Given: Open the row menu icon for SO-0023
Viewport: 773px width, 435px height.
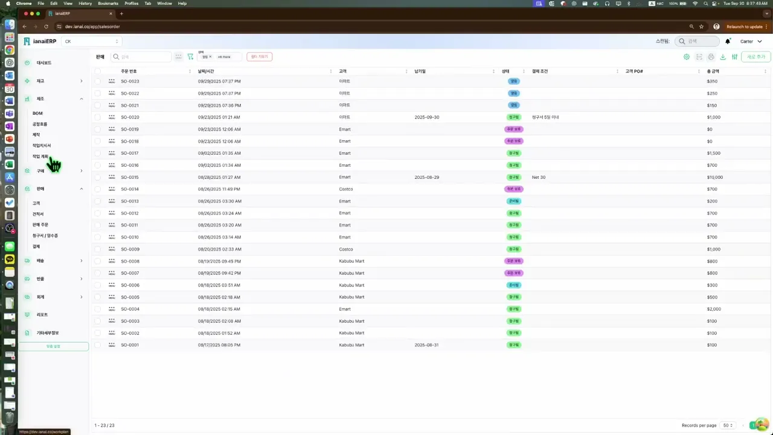Looking at the screenshot, I should pos(112,81).
